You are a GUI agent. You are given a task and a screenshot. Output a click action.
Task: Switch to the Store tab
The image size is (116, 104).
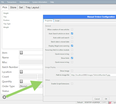point(13,7)
